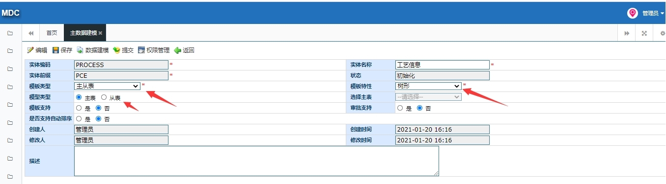The width and height of the screenshot is (666, 184).
Task: Click the 实体名称 label
Action: [x=361, y=65]
